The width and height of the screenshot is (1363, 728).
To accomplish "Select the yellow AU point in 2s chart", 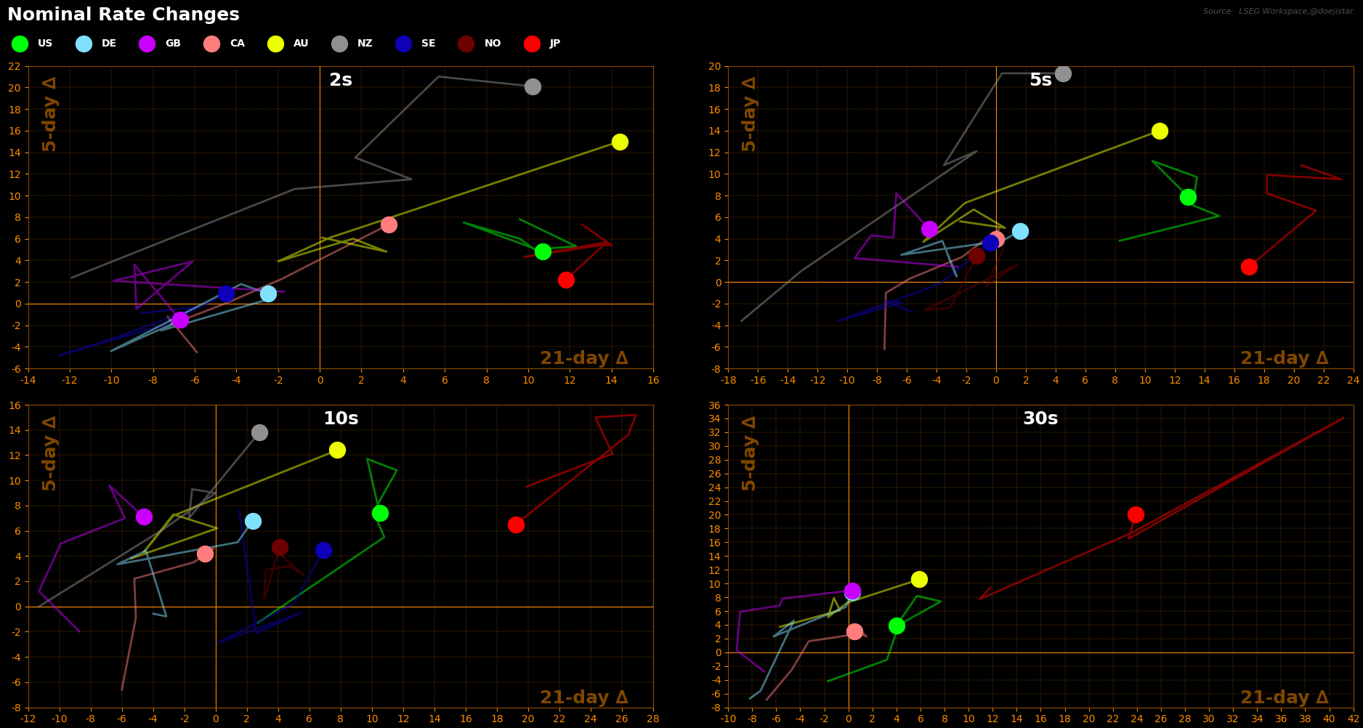I will pos(620,142).
